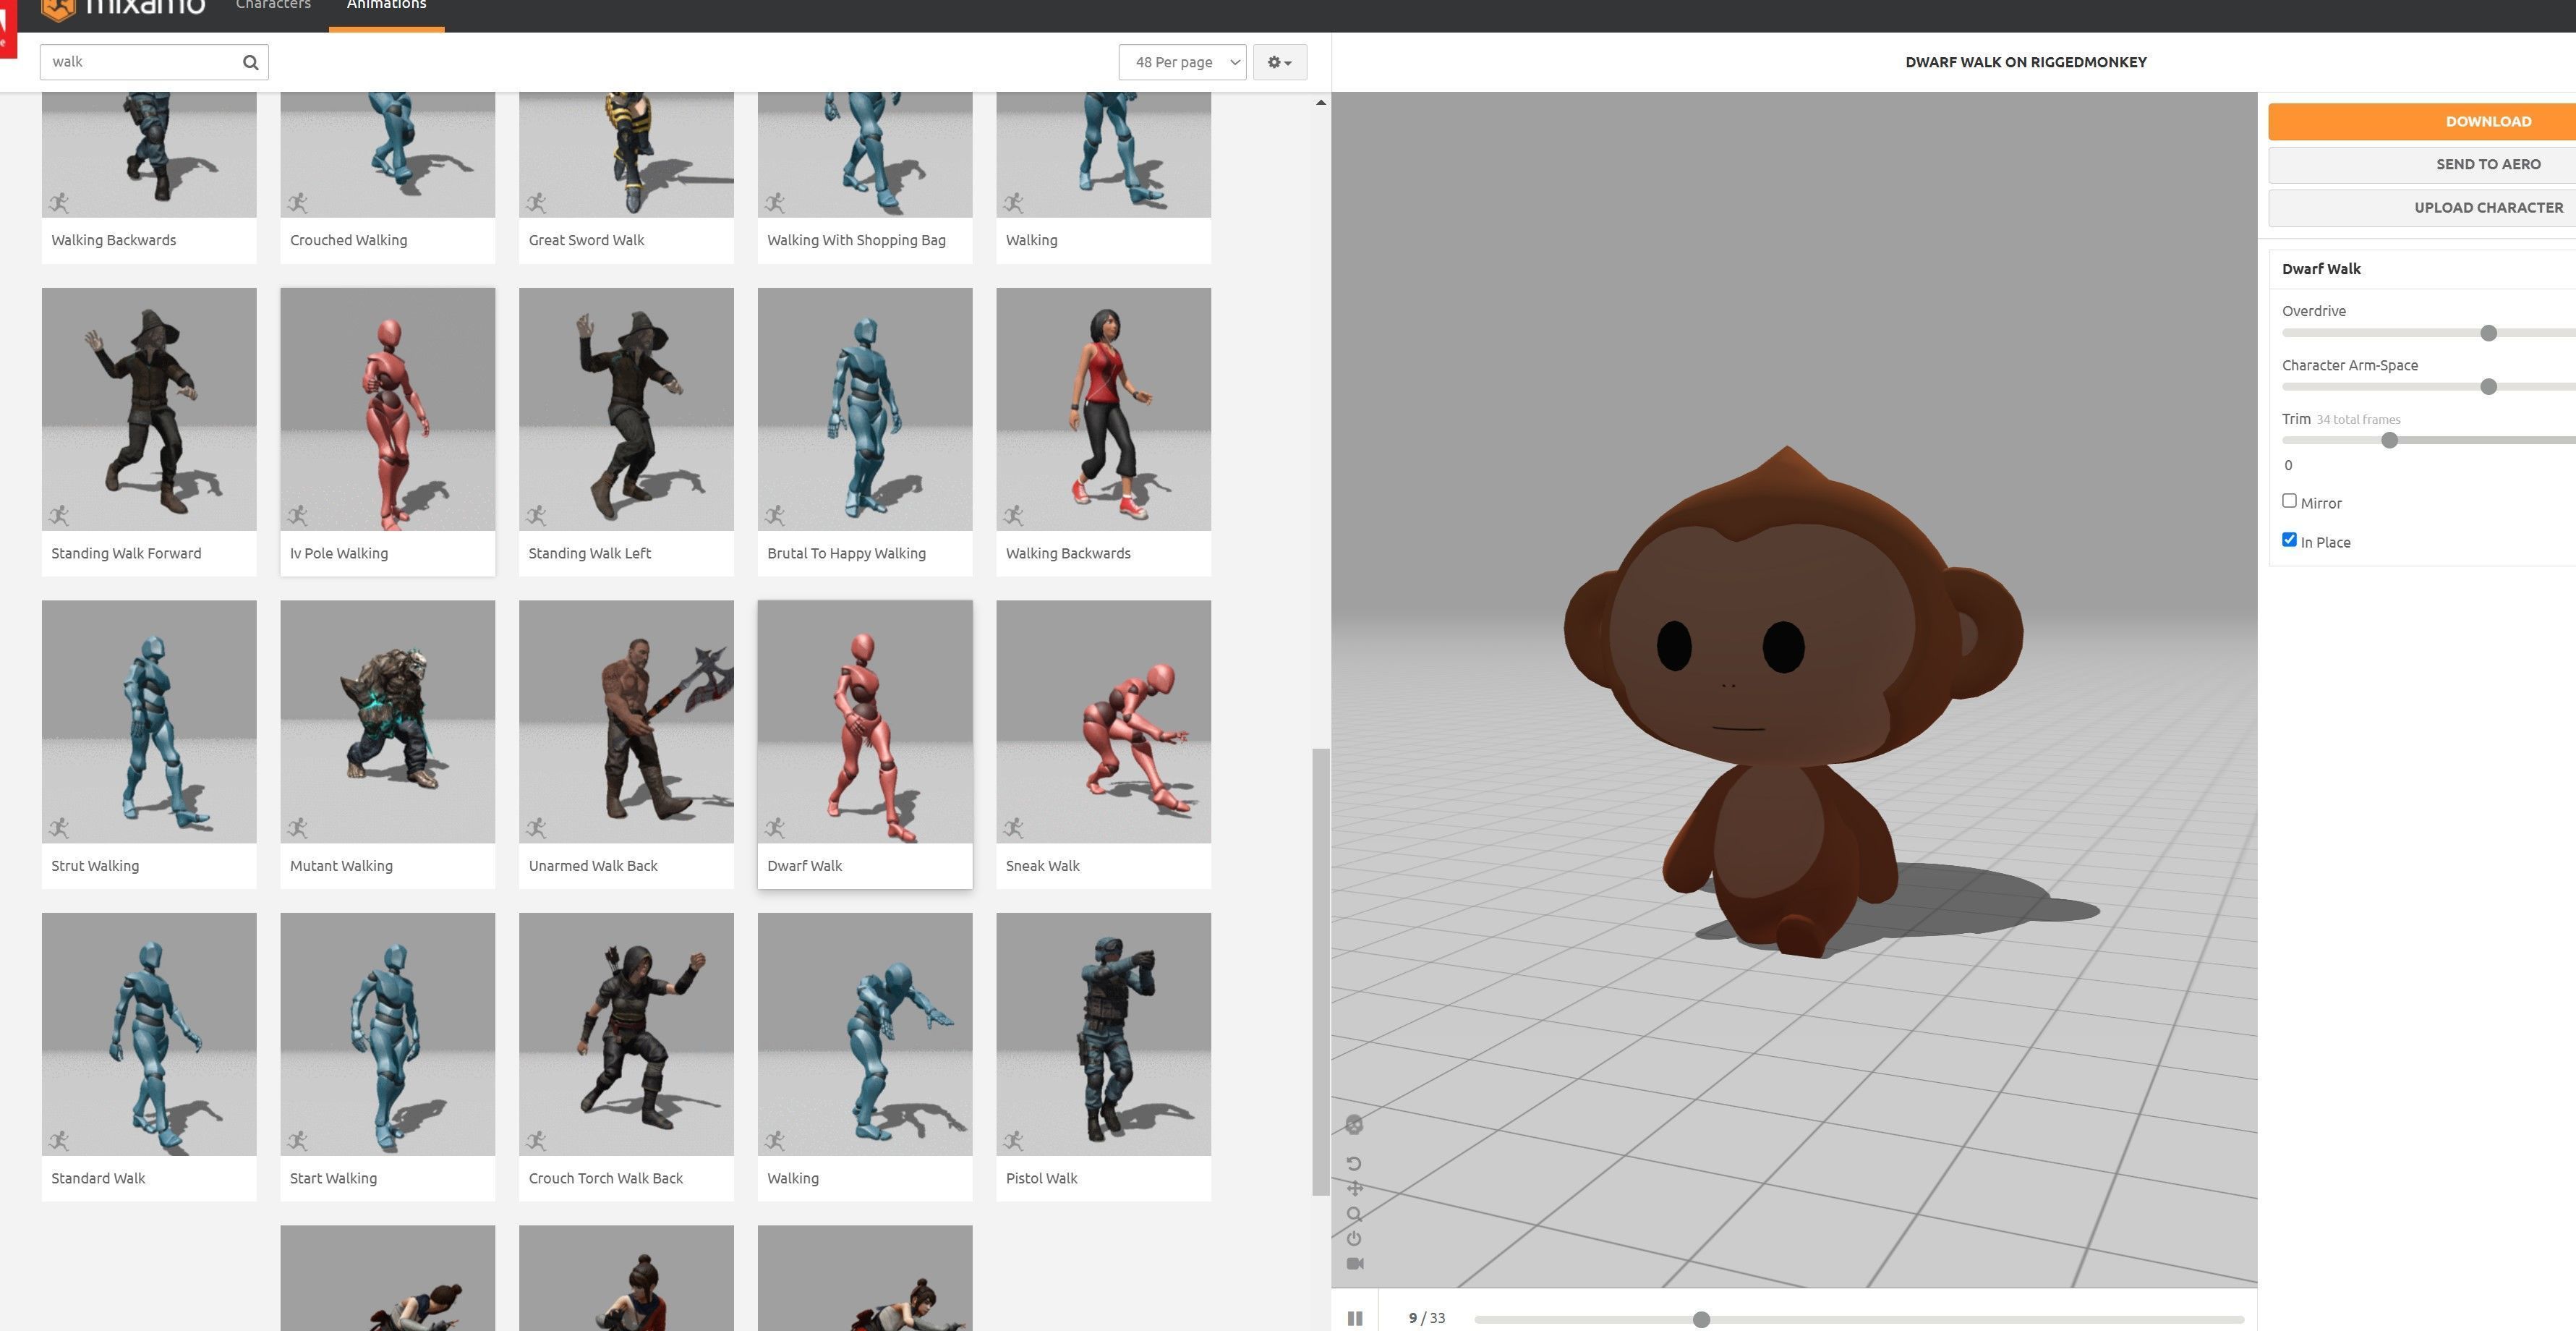Image resolution: width=2576 pixels, height=1331 pixels.
Task: Select the Sneak Walk animation thumbnail
Action: [x=1103, y=722]
